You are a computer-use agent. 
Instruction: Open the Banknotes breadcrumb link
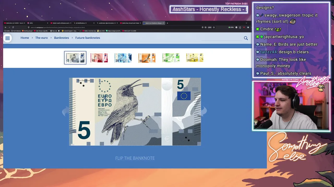click(62, 38)
